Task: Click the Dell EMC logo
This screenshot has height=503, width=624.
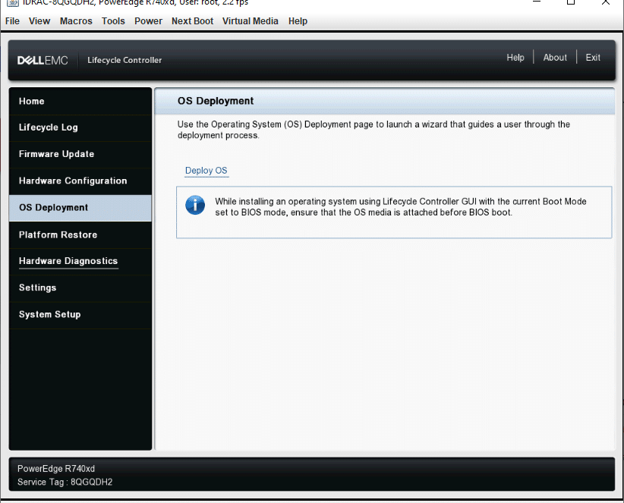Action: click(x=43, y=61)
